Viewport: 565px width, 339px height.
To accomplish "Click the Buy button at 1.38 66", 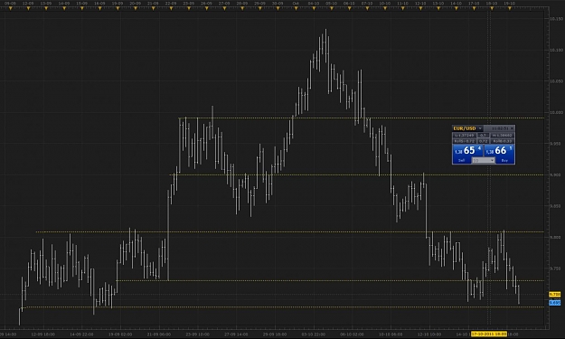I will [500, 154].
